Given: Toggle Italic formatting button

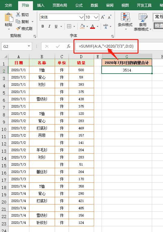Looking at the screenshot, I should pos(49,26).
